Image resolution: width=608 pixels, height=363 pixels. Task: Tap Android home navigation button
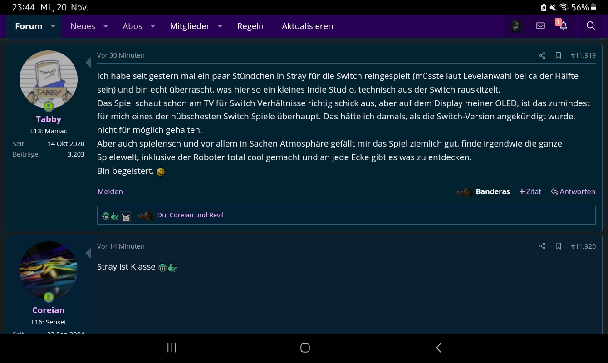305,348
